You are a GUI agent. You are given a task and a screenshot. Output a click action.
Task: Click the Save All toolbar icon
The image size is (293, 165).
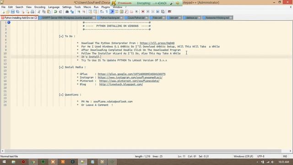[x=17, y=11]
